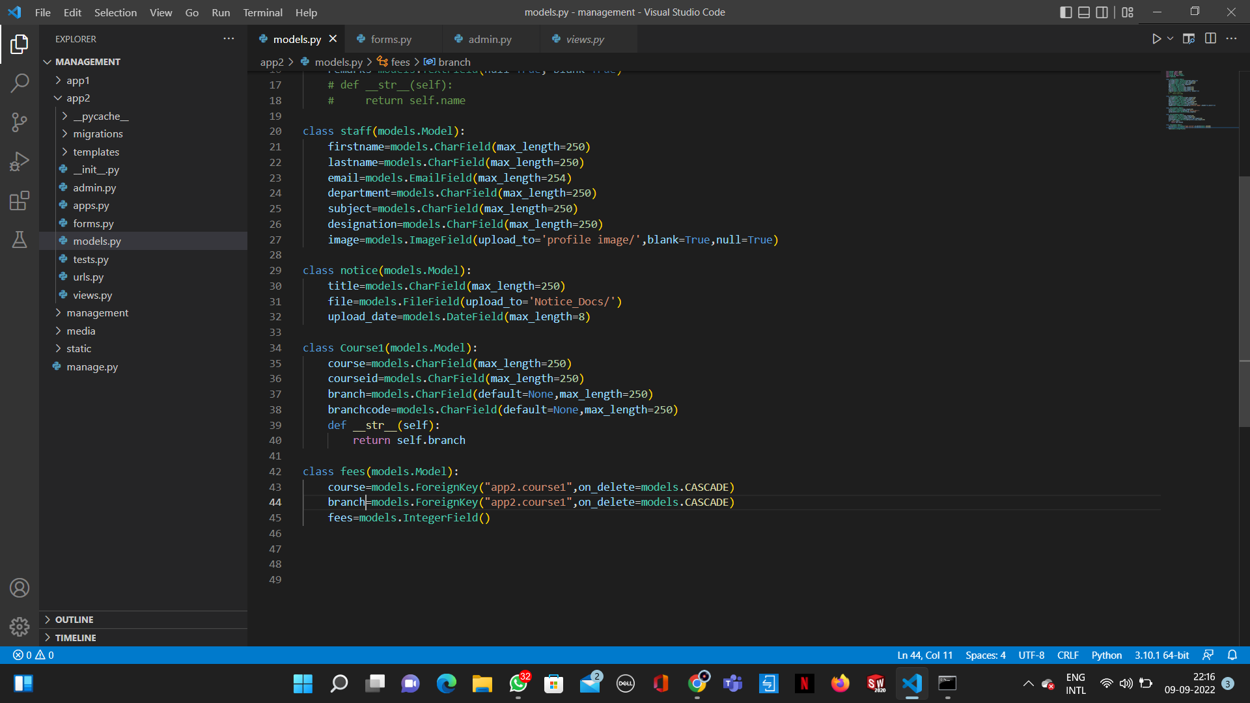Image resolution: width=1250 pixels, height=703 pixels.
Task: Change indentation via Spaces: 4
Action: pos(985,655)
